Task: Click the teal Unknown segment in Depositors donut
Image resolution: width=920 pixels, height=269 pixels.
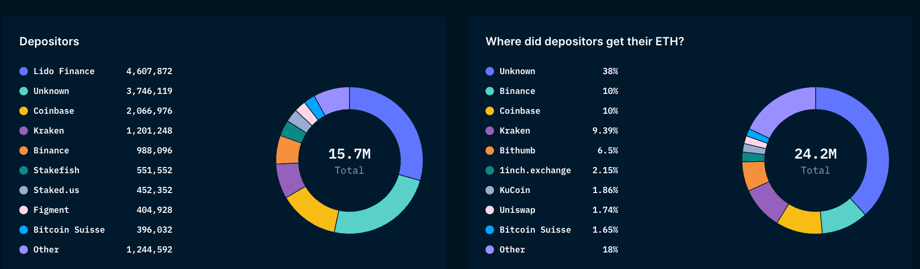Action: click(378, 212)
